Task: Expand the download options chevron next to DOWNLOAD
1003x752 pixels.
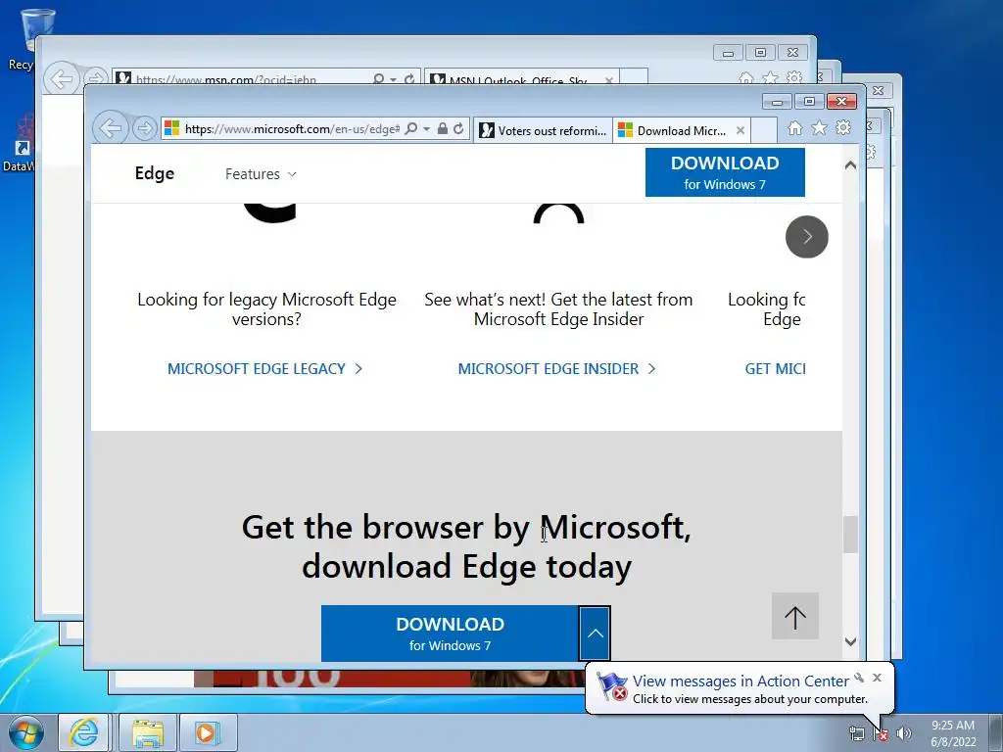Action: (x=595, y=634)
